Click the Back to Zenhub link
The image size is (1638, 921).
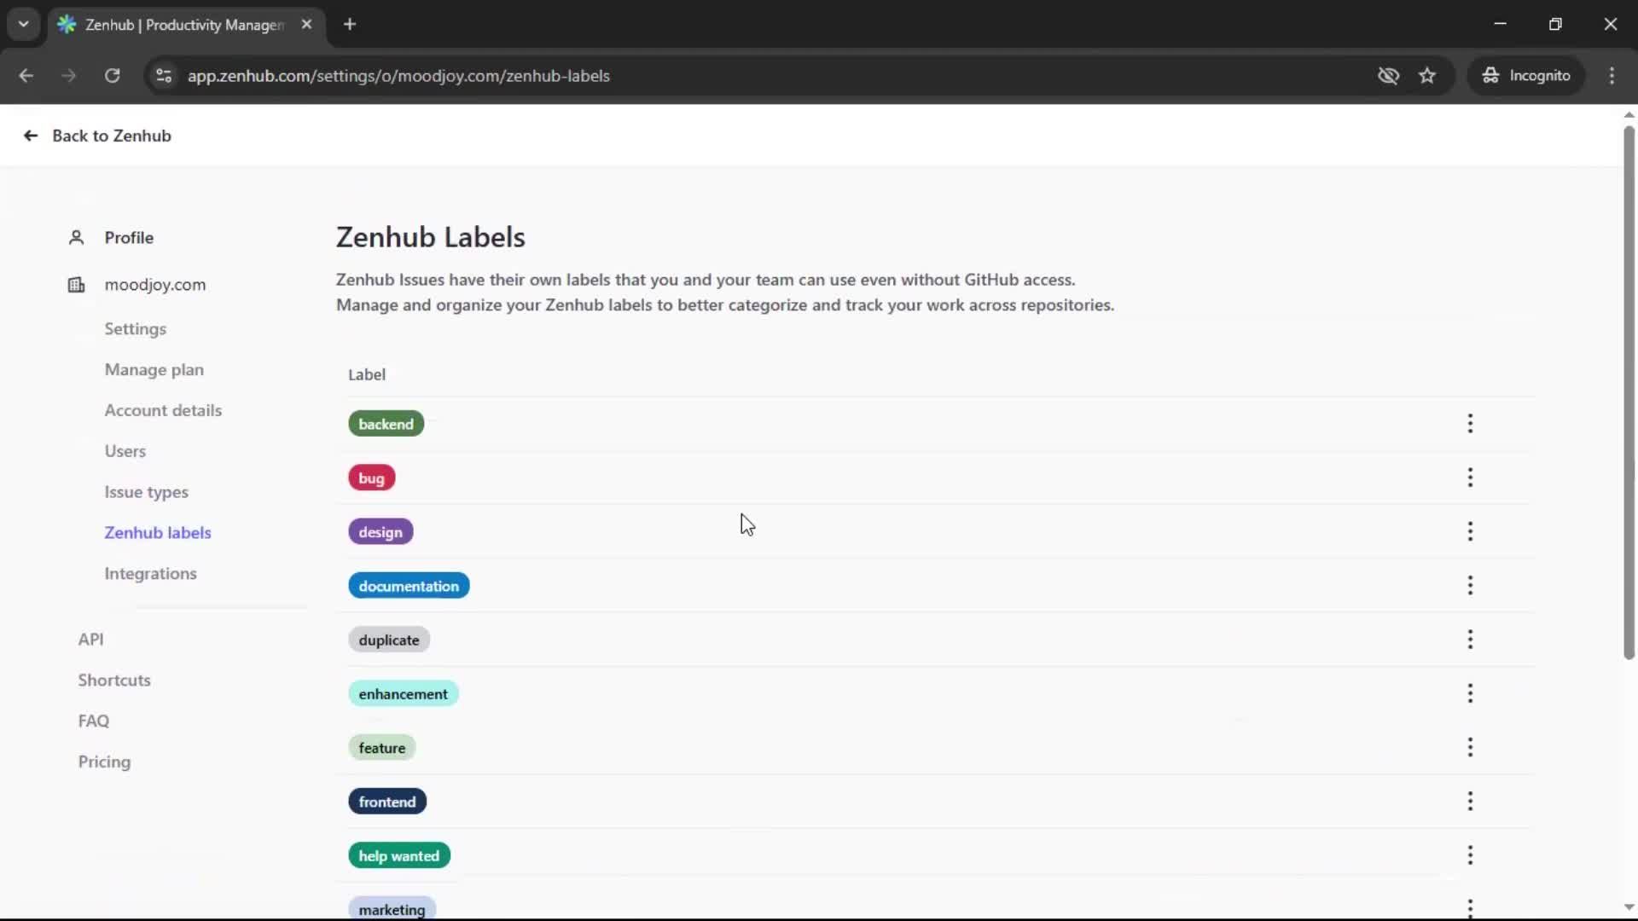pyautogui.click(x=96, y=136)
